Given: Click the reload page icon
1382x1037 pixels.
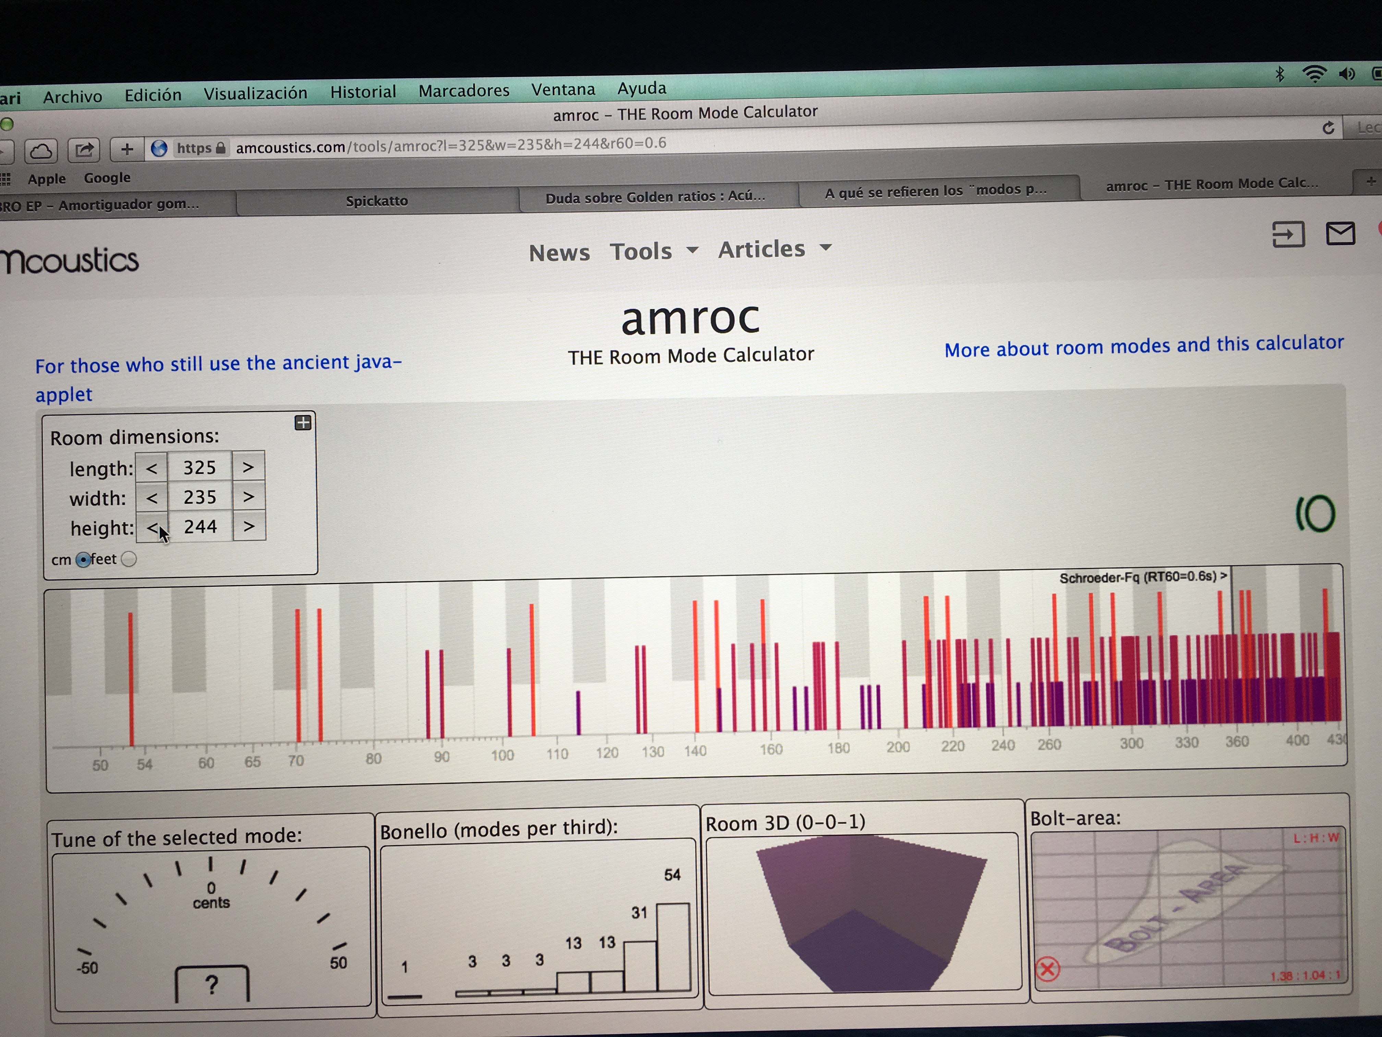Looking at the screenshot, I should click(1328, 128).
